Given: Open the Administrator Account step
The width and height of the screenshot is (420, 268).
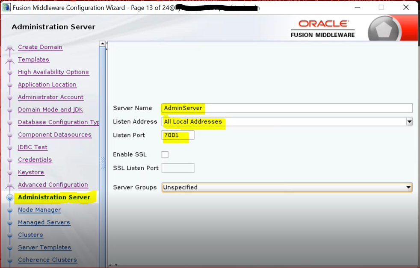Looking at the screenshot, I should tap(50, 97).
